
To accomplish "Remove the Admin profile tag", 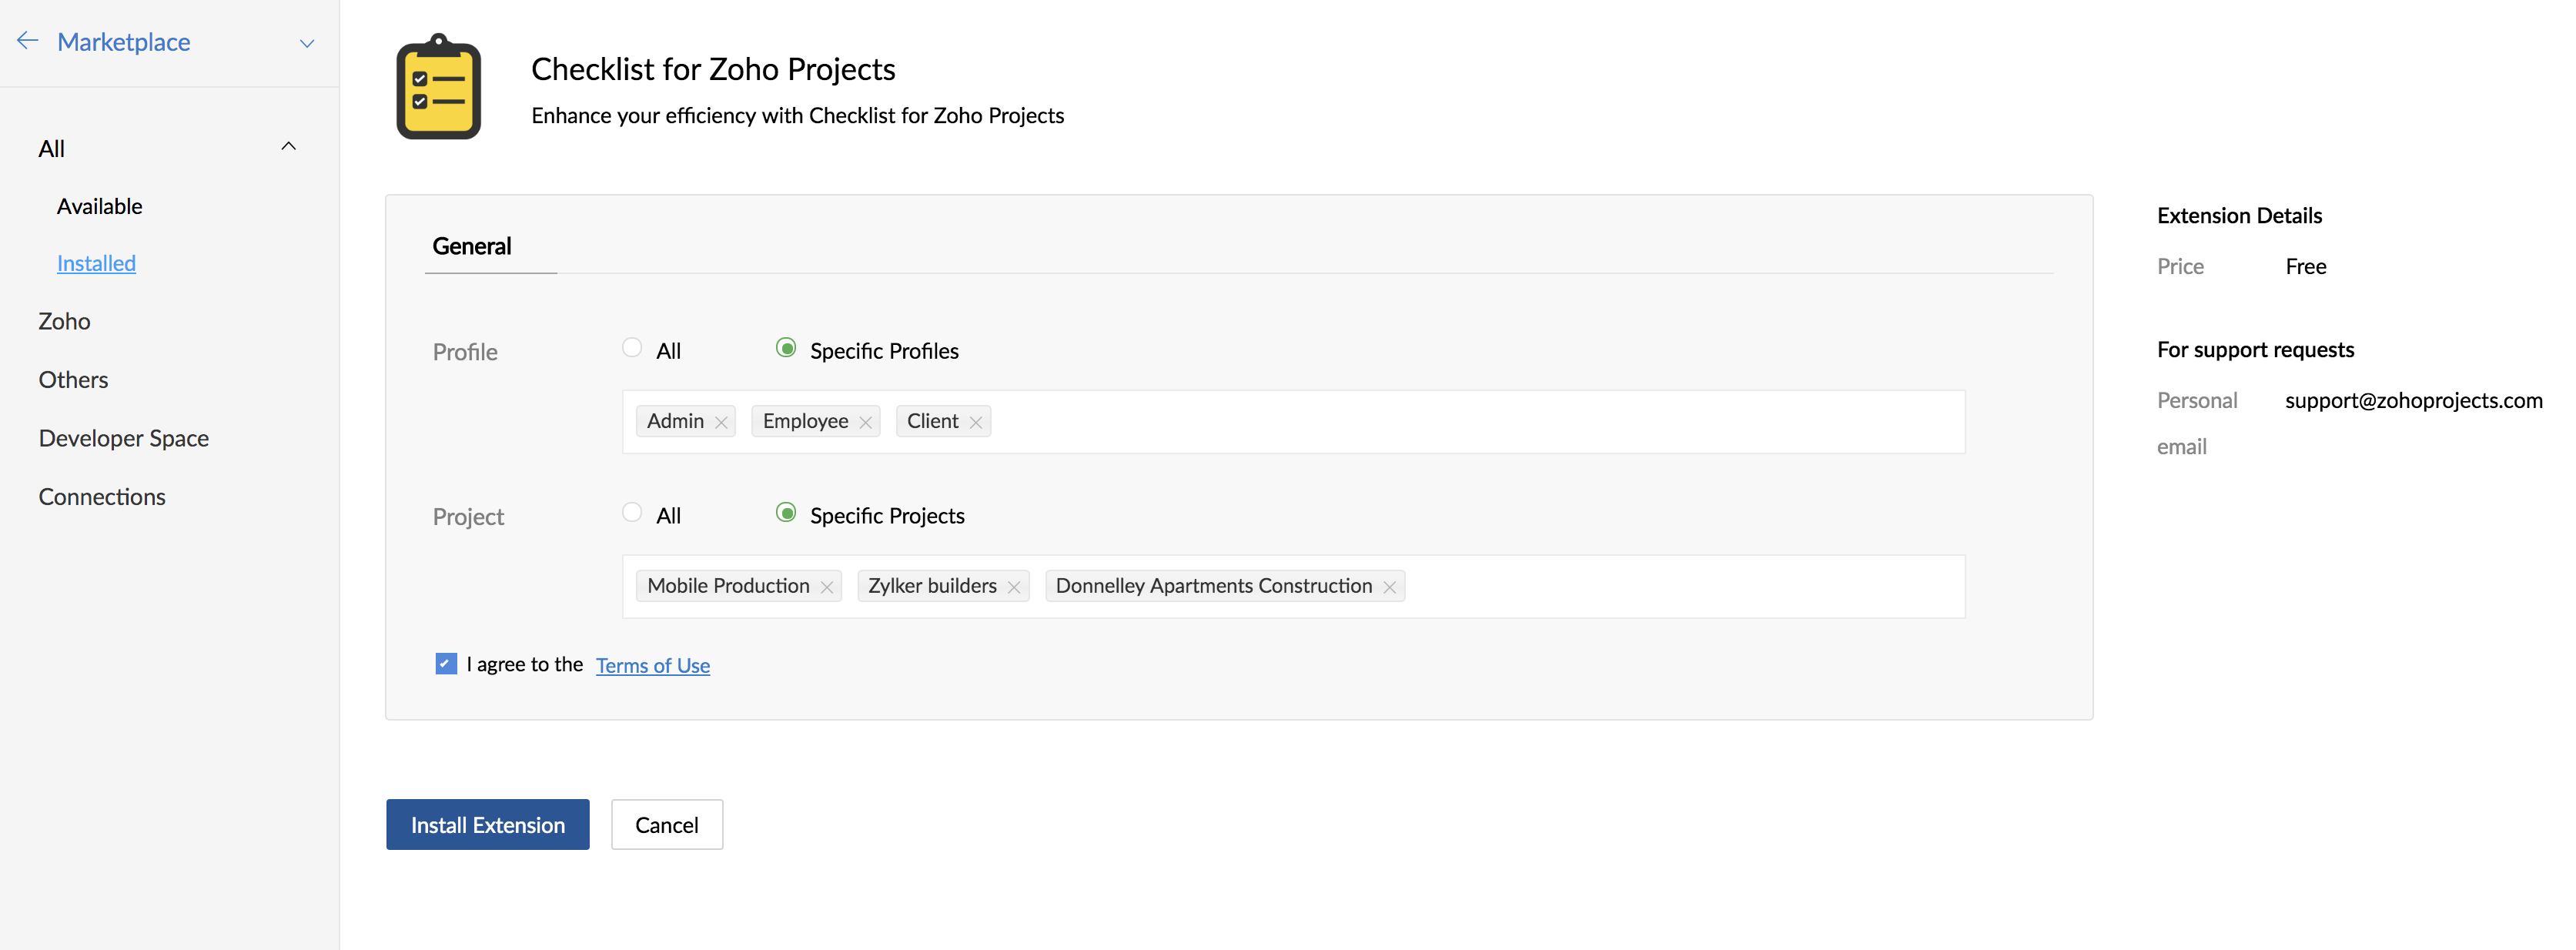I will tap(721, 422).
